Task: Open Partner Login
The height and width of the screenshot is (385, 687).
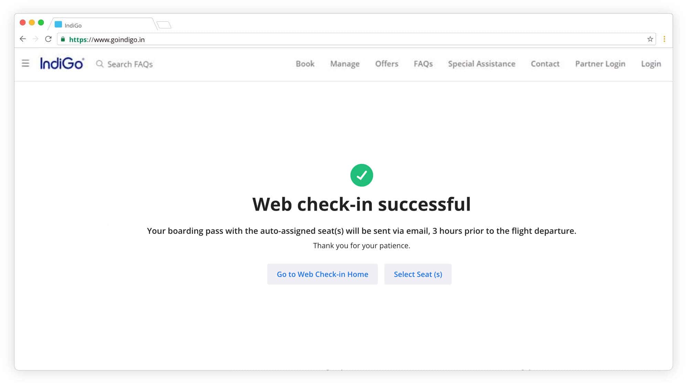Action: [600, 64]
